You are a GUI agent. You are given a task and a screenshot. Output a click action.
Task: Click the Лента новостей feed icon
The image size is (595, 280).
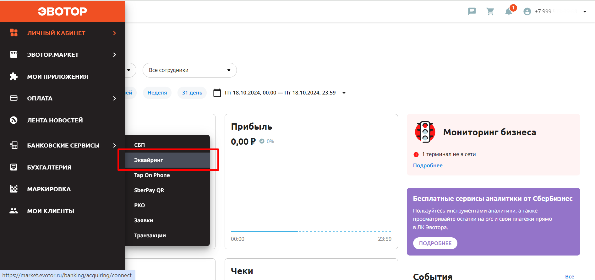coord(14,120)
